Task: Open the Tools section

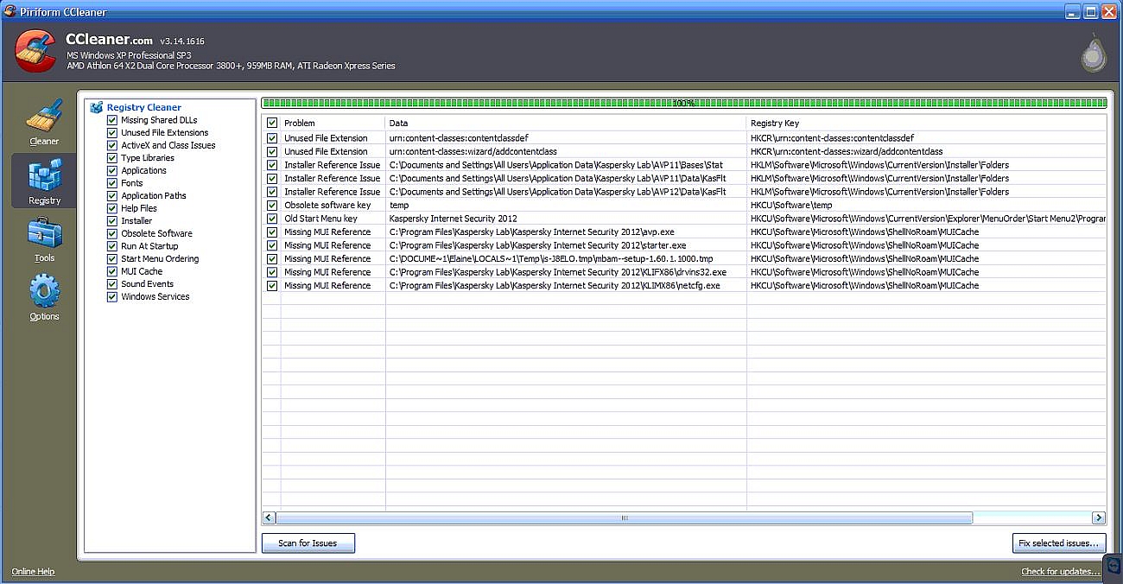Action: pos(44,239)
